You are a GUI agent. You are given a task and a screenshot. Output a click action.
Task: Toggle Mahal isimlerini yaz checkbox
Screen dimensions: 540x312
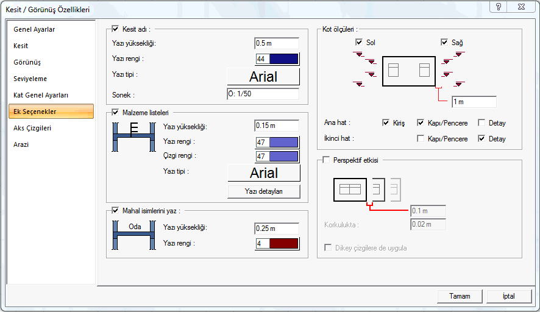115,210
